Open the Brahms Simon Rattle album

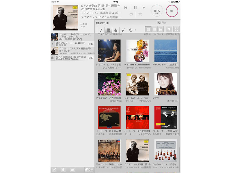[x=137, y=84]
